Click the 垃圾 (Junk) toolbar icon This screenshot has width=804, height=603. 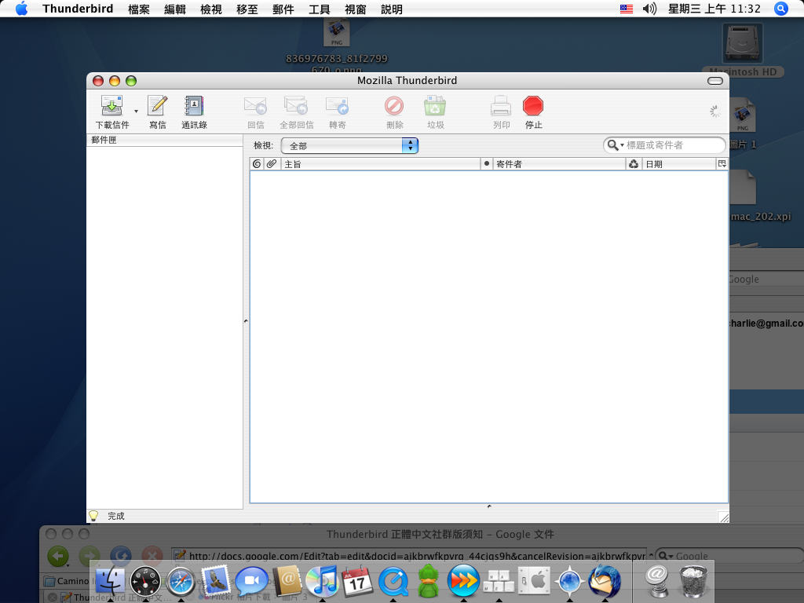tap(435, 106)
